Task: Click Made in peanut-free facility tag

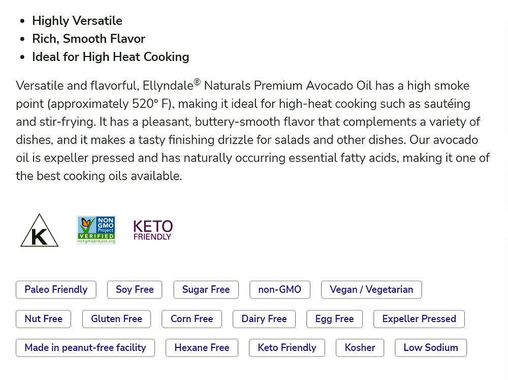Action: click(x=85, y=348)
